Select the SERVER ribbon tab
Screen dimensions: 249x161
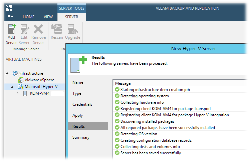click(72, 17)
